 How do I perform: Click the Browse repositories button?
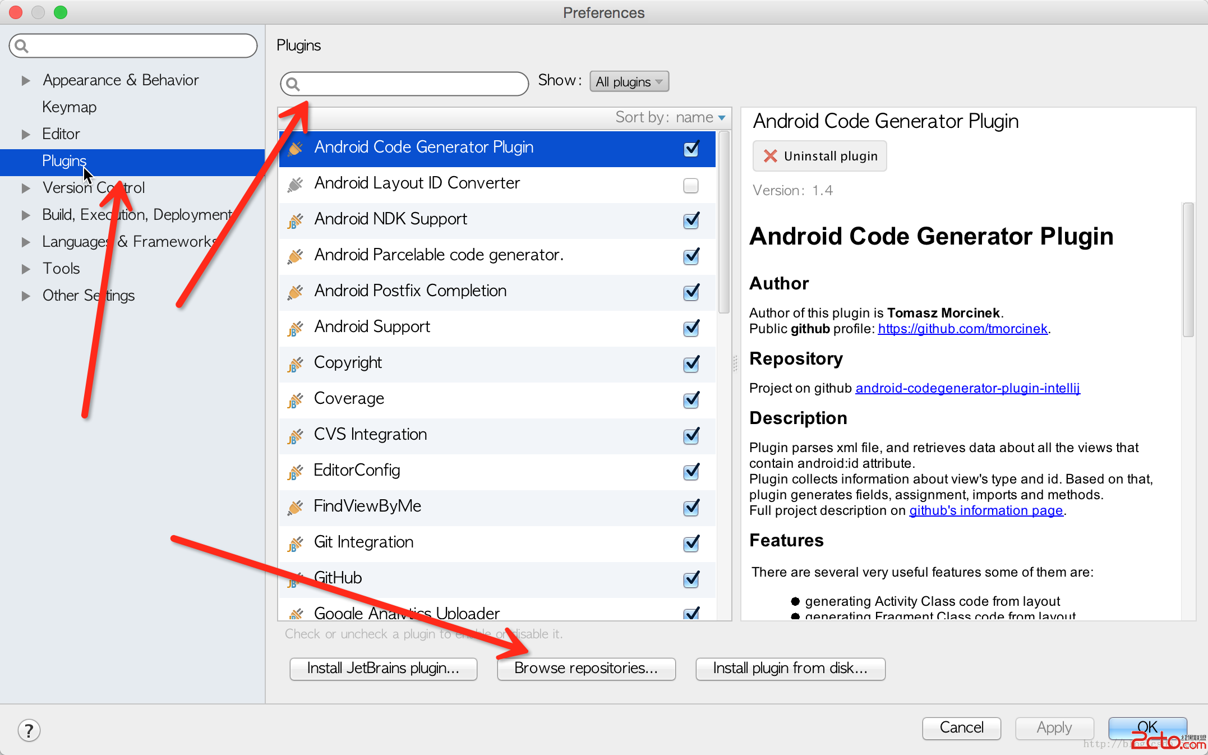[586, 669]
